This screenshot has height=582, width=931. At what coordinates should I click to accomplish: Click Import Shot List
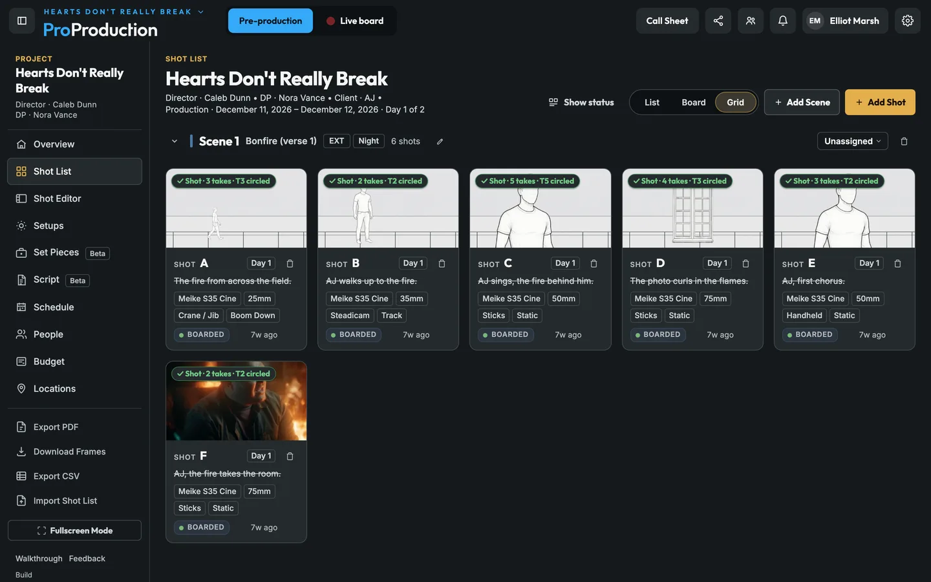[x=74, y=501]
